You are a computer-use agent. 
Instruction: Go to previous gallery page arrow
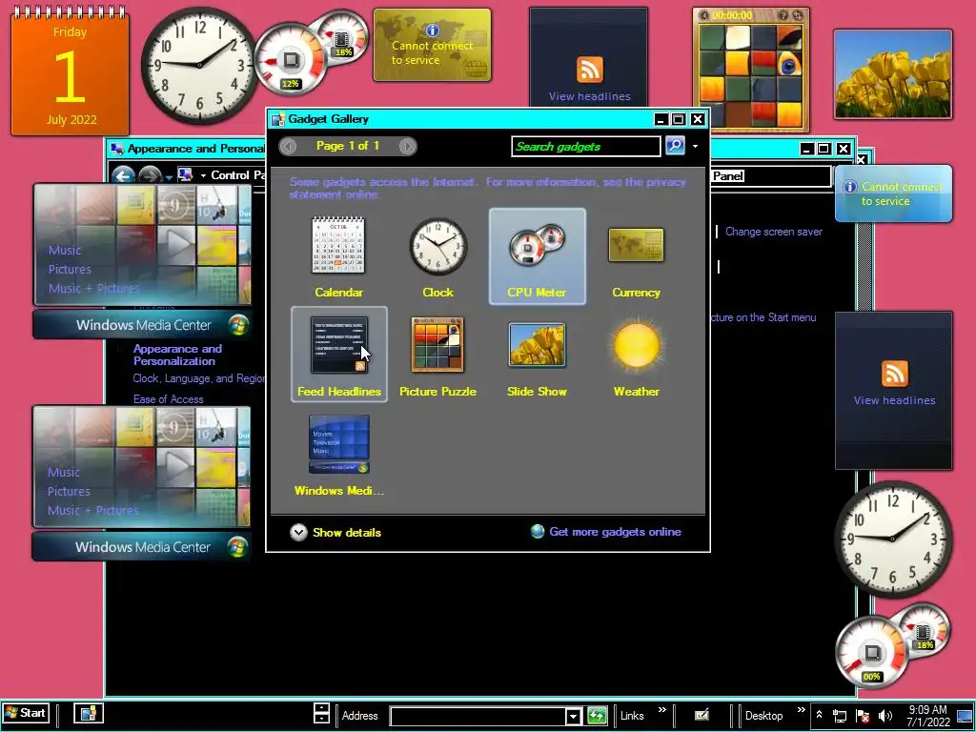(288, 146)
